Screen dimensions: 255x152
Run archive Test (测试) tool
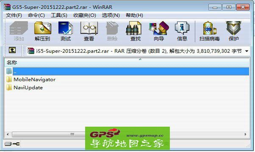(66, 31)
